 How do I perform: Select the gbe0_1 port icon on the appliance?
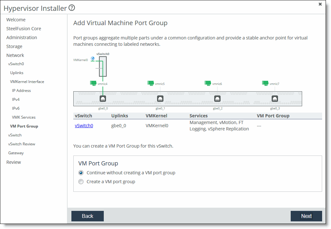click(160, 99)
